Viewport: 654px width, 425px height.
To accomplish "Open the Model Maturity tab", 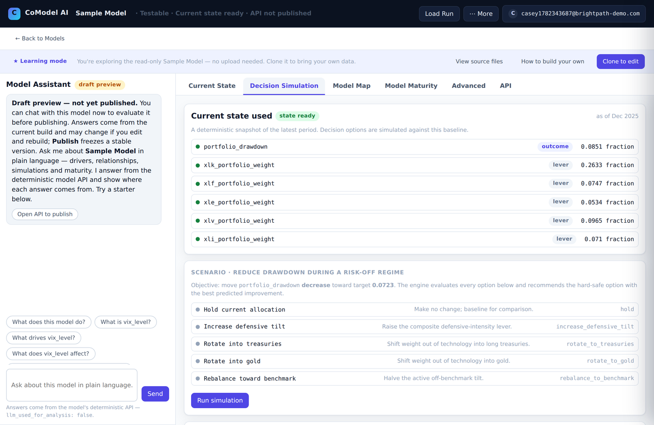I will pos(411,86).
